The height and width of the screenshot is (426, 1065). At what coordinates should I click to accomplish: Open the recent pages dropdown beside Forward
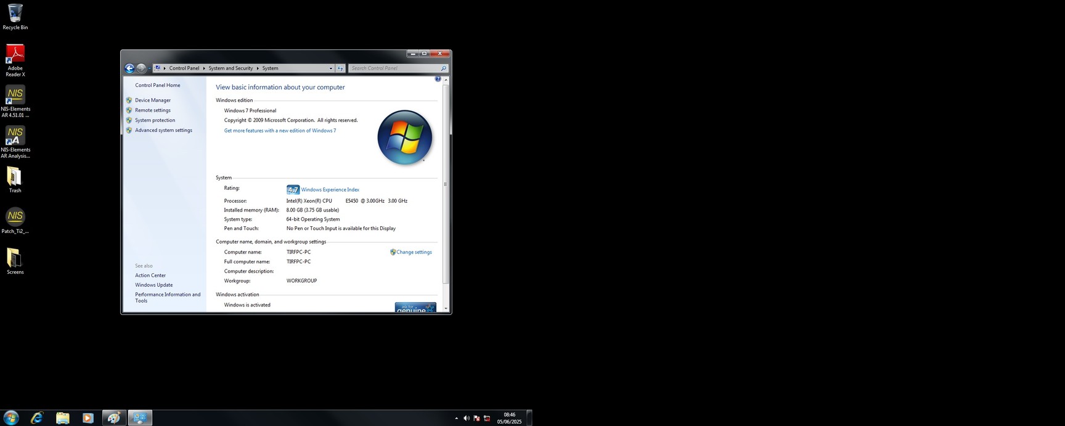[149, 68]
